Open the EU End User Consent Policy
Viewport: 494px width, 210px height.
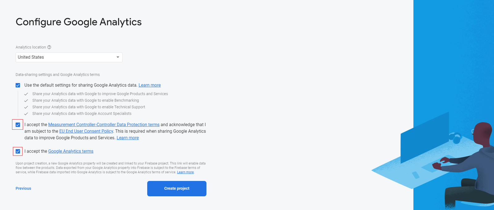tap(86, 131)
